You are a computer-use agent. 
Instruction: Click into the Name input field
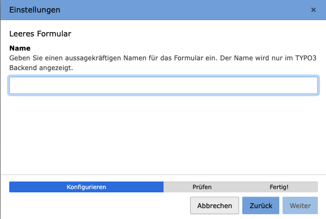(163, 85)
